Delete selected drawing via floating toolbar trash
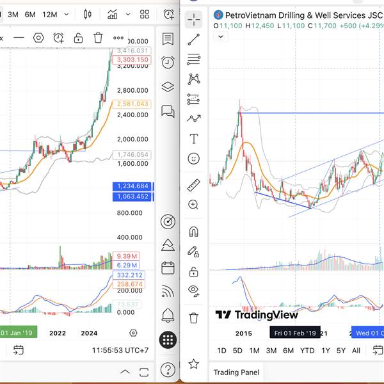384x384 pixels. click(98, 38)
